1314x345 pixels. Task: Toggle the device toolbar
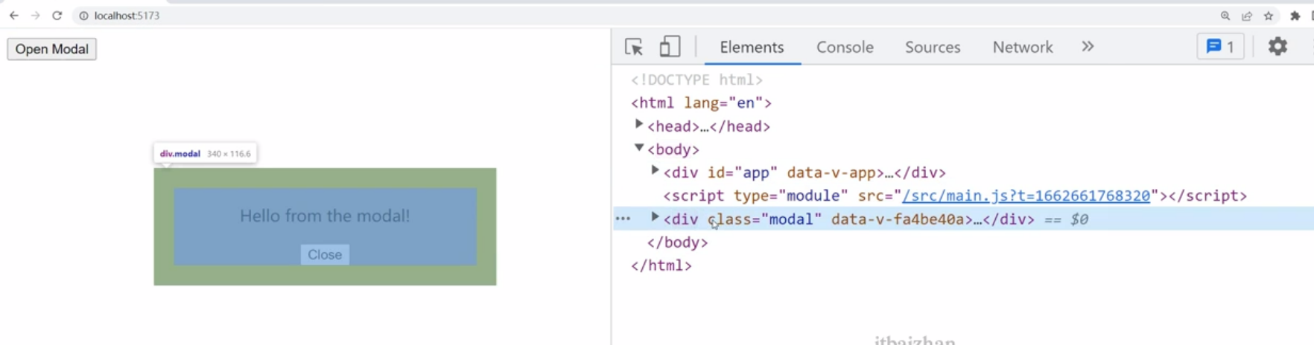(x=670, y=47)
